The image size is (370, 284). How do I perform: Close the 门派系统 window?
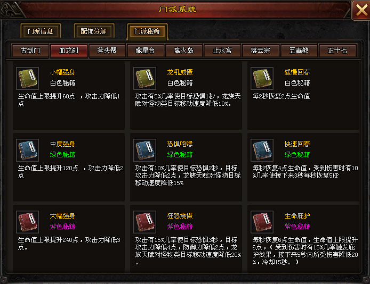click(x=361, y=10)
